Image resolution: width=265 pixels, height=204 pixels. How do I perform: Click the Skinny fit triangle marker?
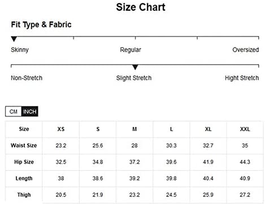tap(14, 39)
